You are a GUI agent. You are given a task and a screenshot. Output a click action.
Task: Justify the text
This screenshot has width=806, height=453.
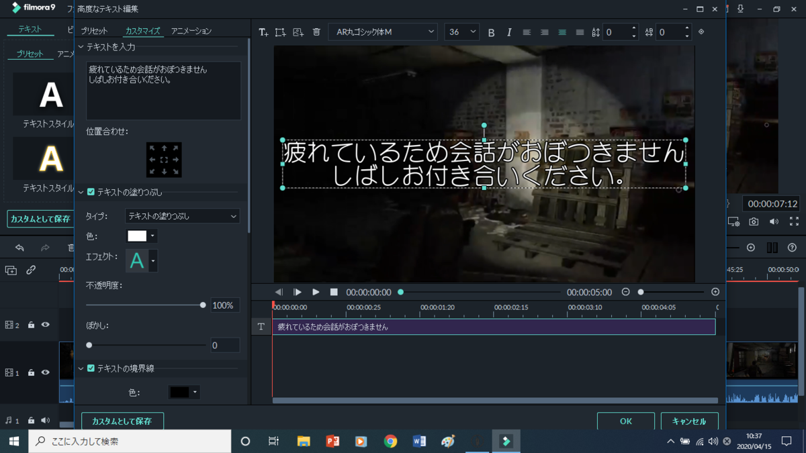point(580,32)
